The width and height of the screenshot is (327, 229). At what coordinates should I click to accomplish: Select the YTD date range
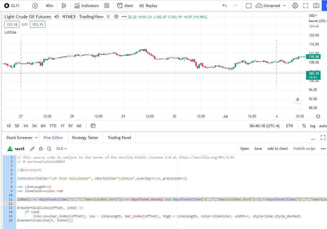tap(53, 126)
